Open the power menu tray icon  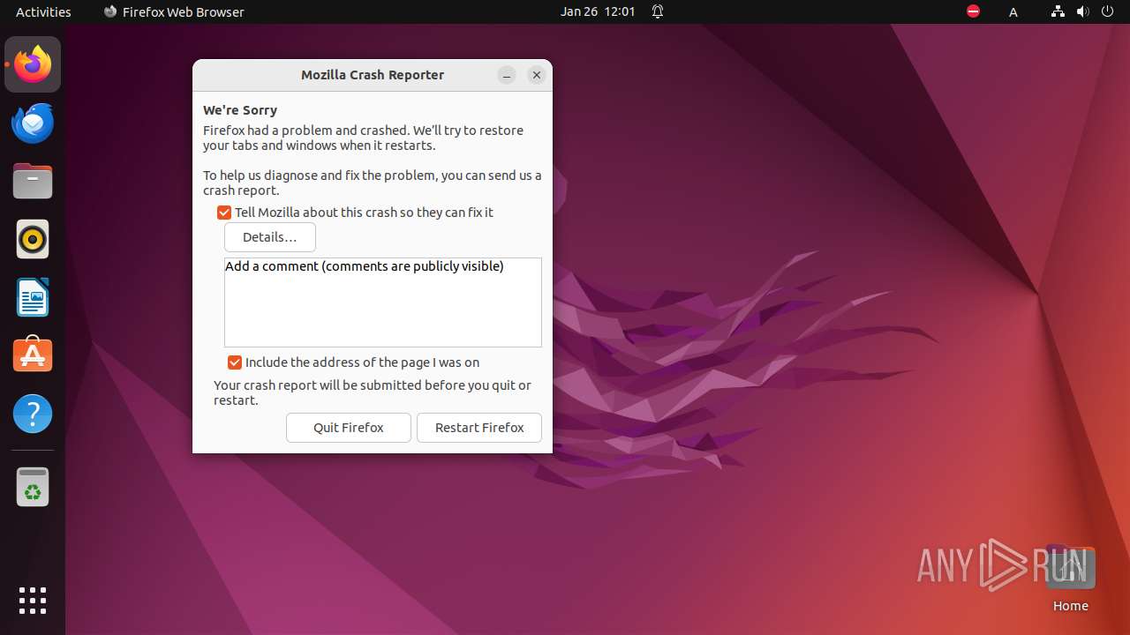[x=1107, y=11]
